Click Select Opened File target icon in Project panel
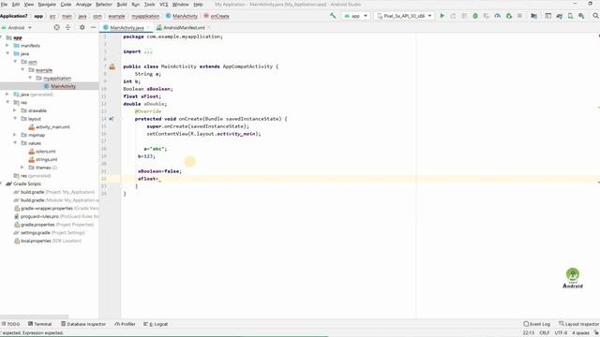600x337 pixels. pyautogui.click(x=56, y=27)
